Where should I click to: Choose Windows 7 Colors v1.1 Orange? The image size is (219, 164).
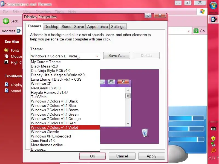[x=65, y=119]
